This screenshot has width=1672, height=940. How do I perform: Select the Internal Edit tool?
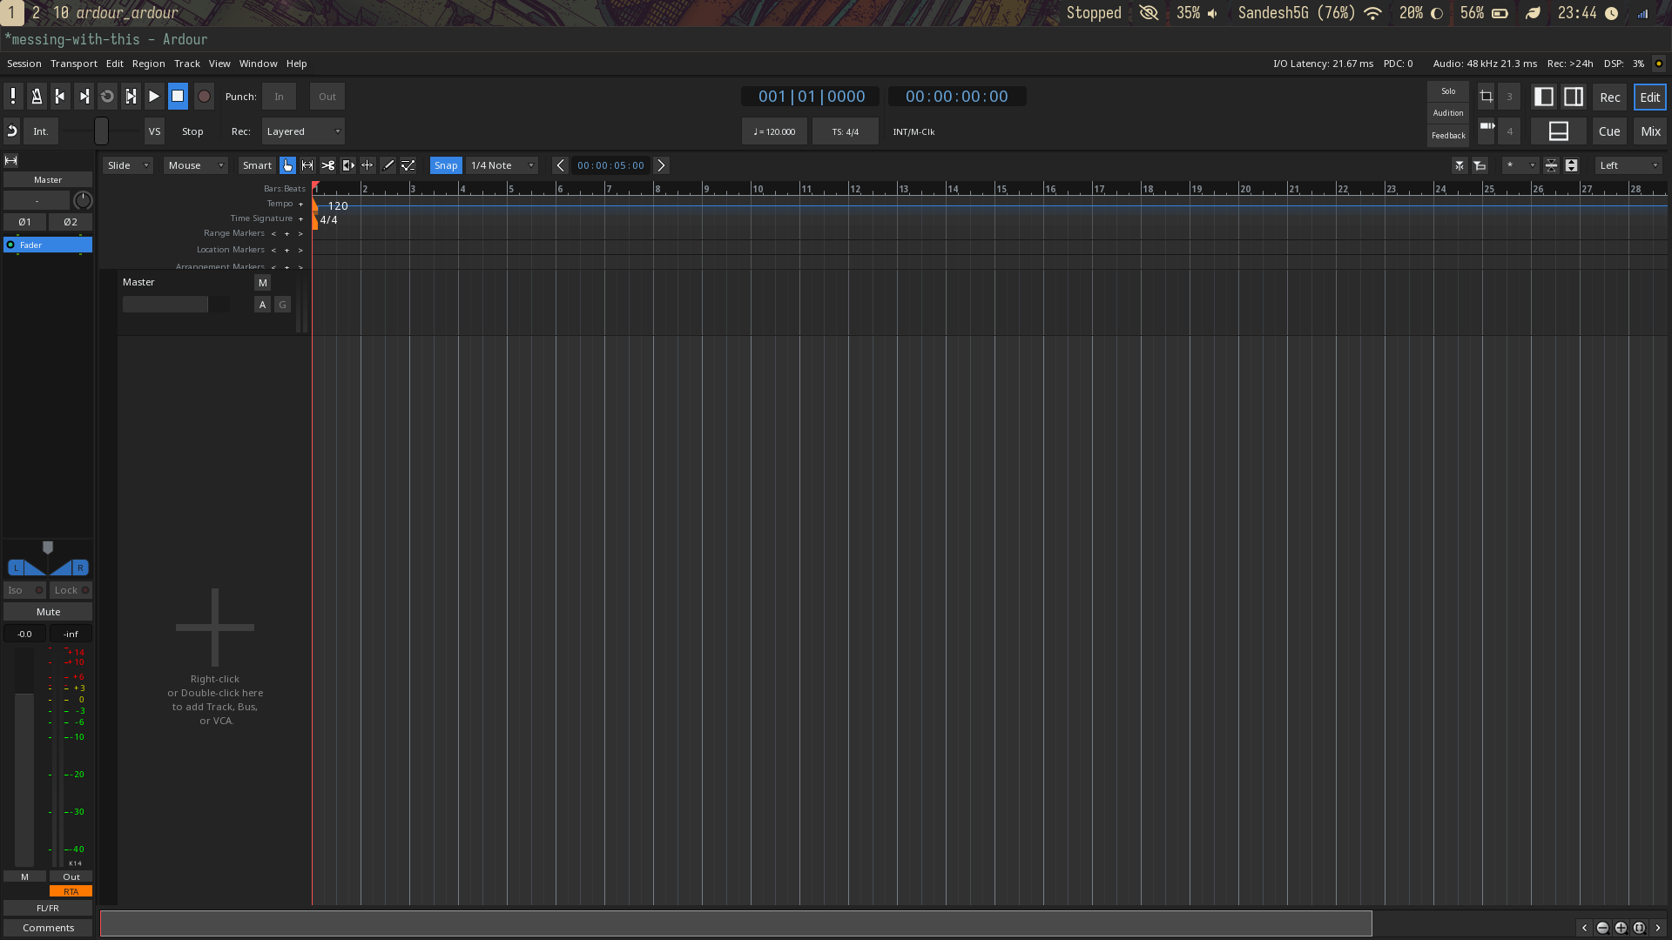point(408,165)
